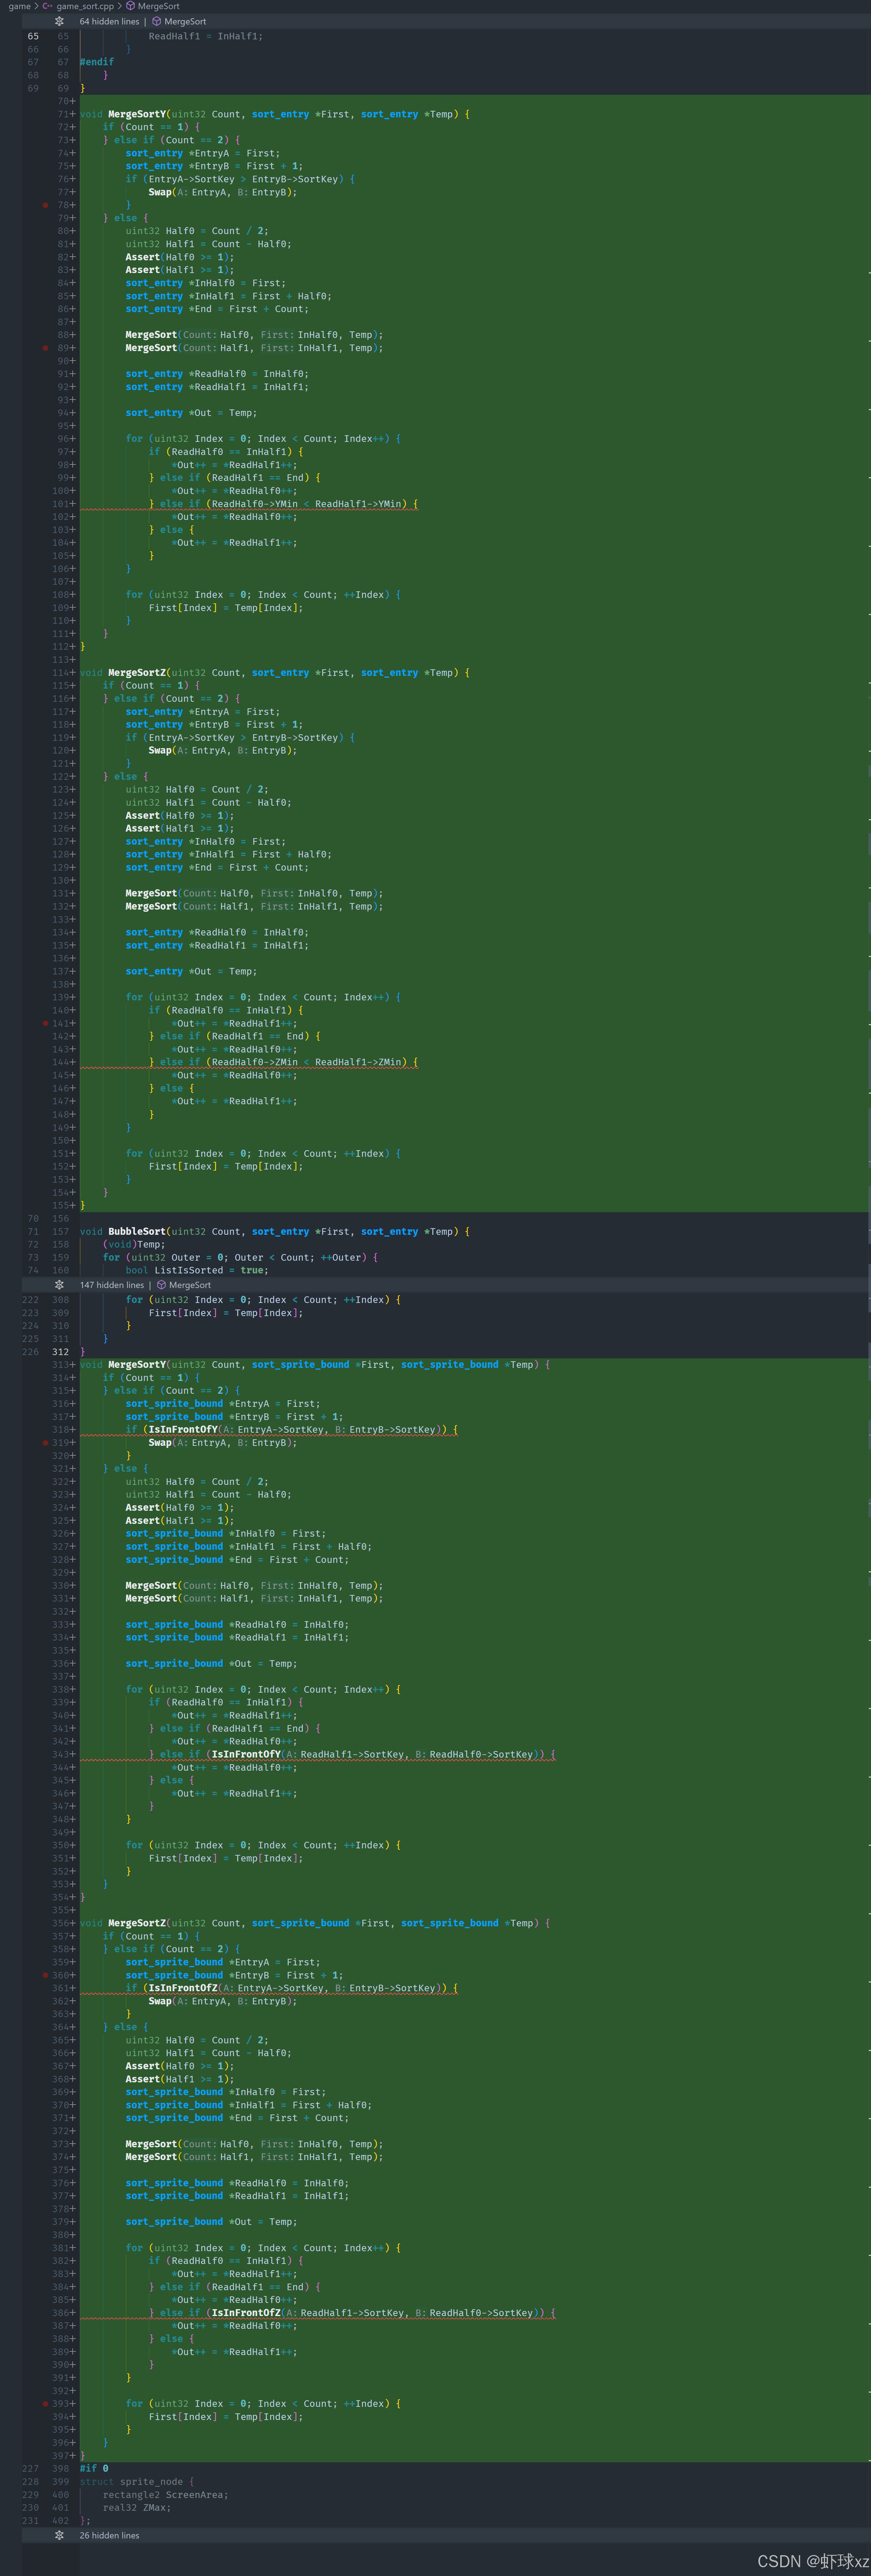Click the '64 hidden lines' text
This screenshot has width=871, height=2576.
pos(109,21)
